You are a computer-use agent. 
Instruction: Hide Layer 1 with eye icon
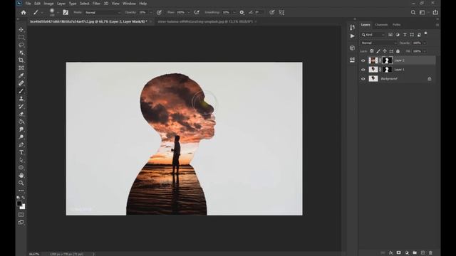click(x=363, y=70)
